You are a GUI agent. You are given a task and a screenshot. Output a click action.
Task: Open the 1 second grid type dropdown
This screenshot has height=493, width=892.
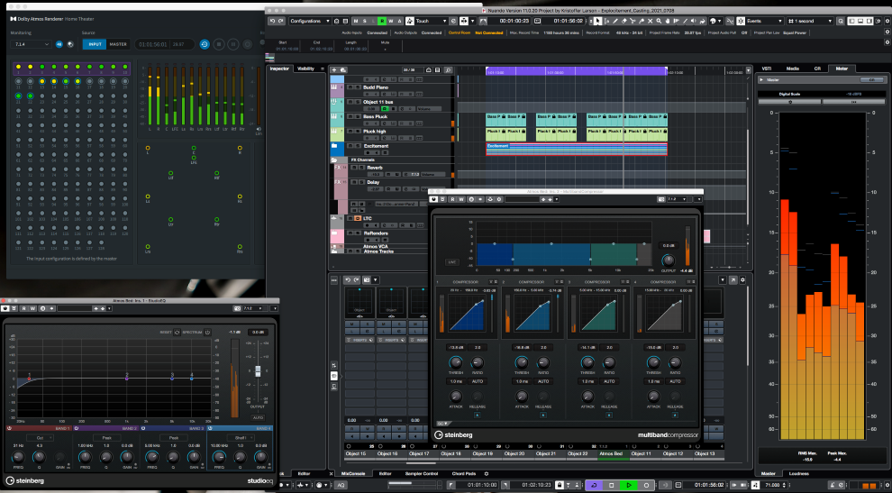(811, 21)
